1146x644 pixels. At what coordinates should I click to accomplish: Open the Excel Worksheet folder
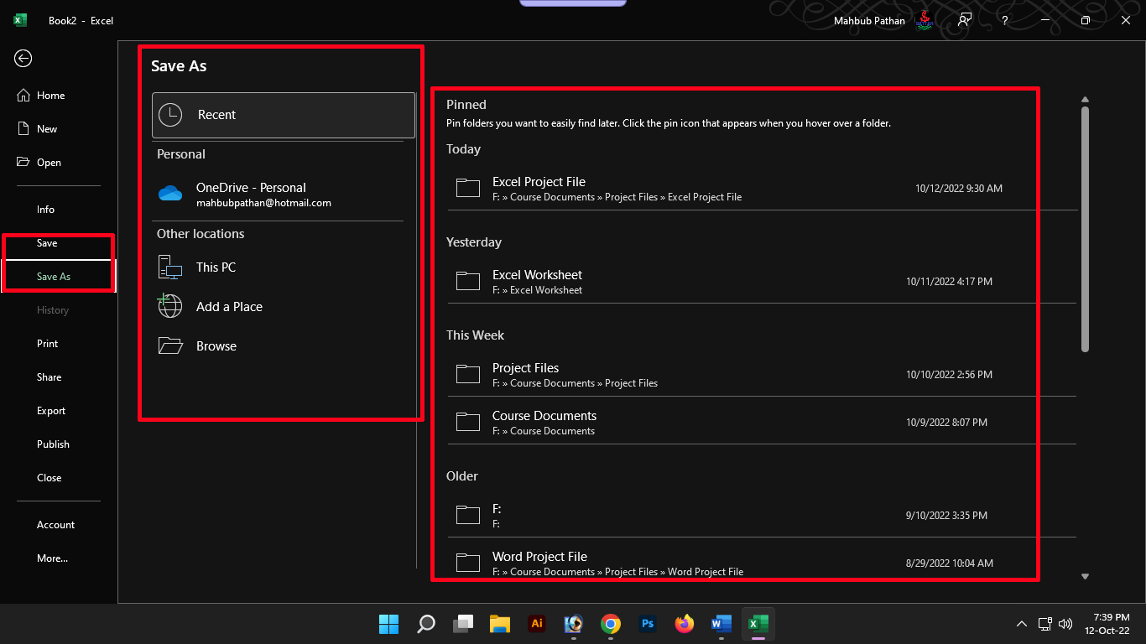point(762,282)
